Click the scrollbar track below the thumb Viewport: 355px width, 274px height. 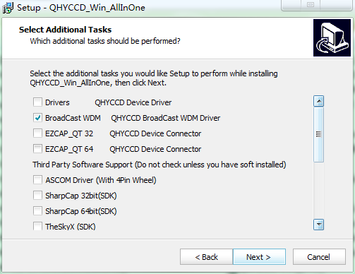pyautogui.click(x=318, y=191)
